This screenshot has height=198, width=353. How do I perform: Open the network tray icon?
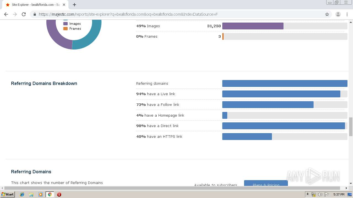pos(314,194)
